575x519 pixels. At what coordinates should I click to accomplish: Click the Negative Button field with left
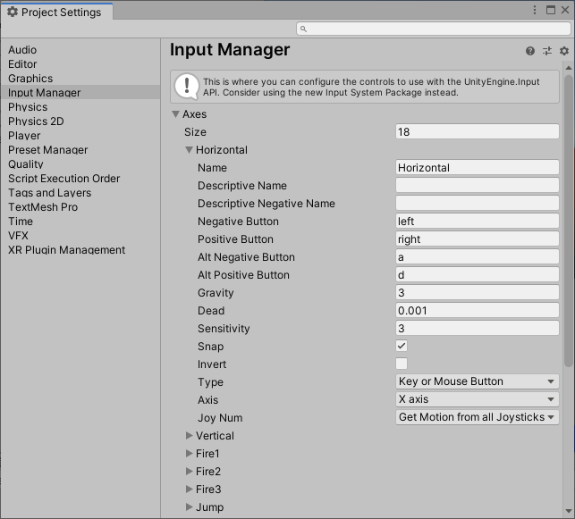pos(478,221)
